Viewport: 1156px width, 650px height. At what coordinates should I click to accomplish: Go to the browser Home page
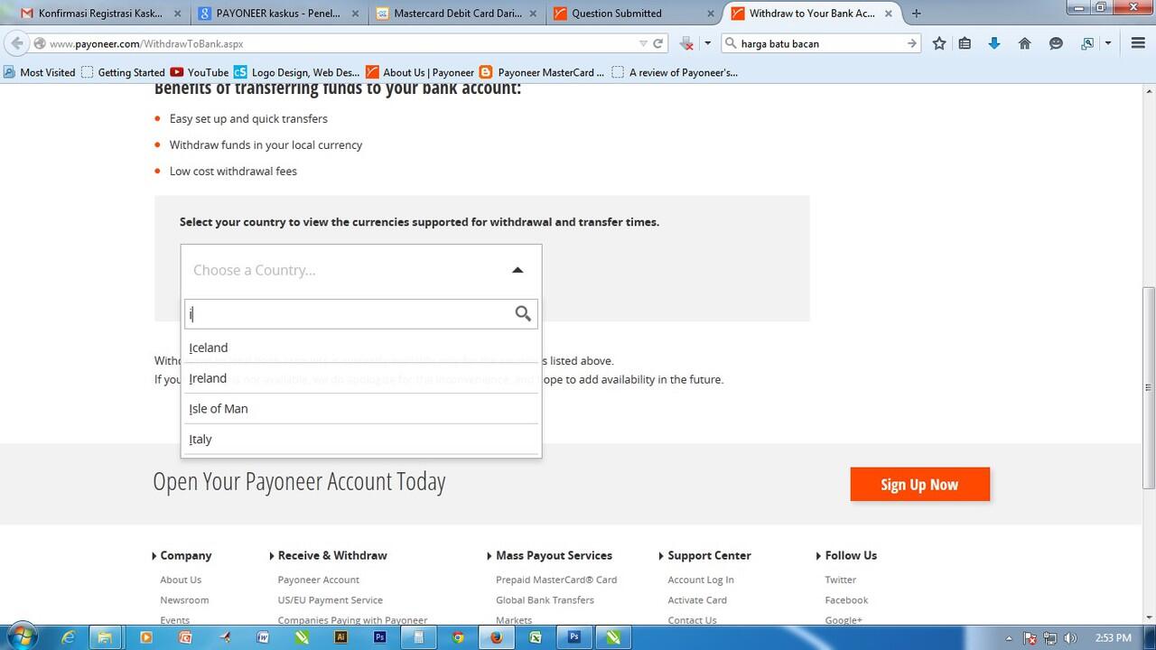coord(1024,43)
